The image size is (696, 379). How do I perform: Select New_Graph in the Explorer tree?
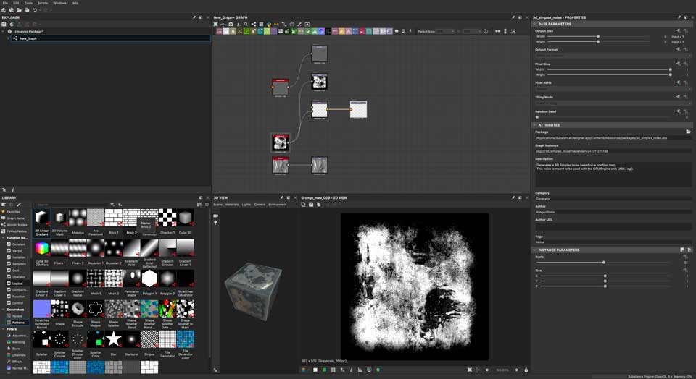28,38
